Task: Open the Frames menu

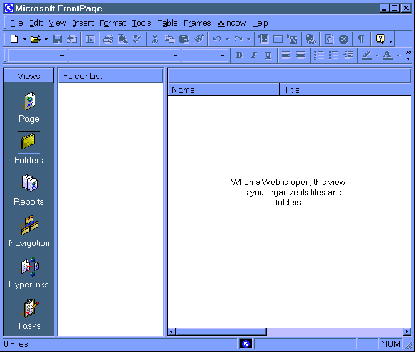Action: pyautogui.click(x=197, y=23)
